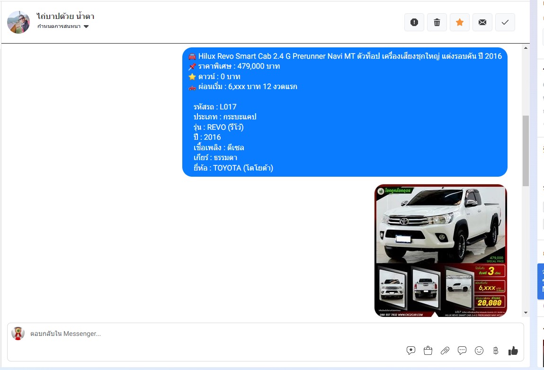Click the Hilux Revo Smart Cab title line
544x370 pixels.
click(345, 56)
